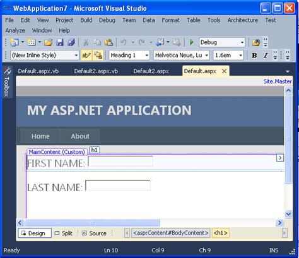Screen dimensions: 299x258
Task: Close the Default.aspx tab with X
Action: click(224, 71)
